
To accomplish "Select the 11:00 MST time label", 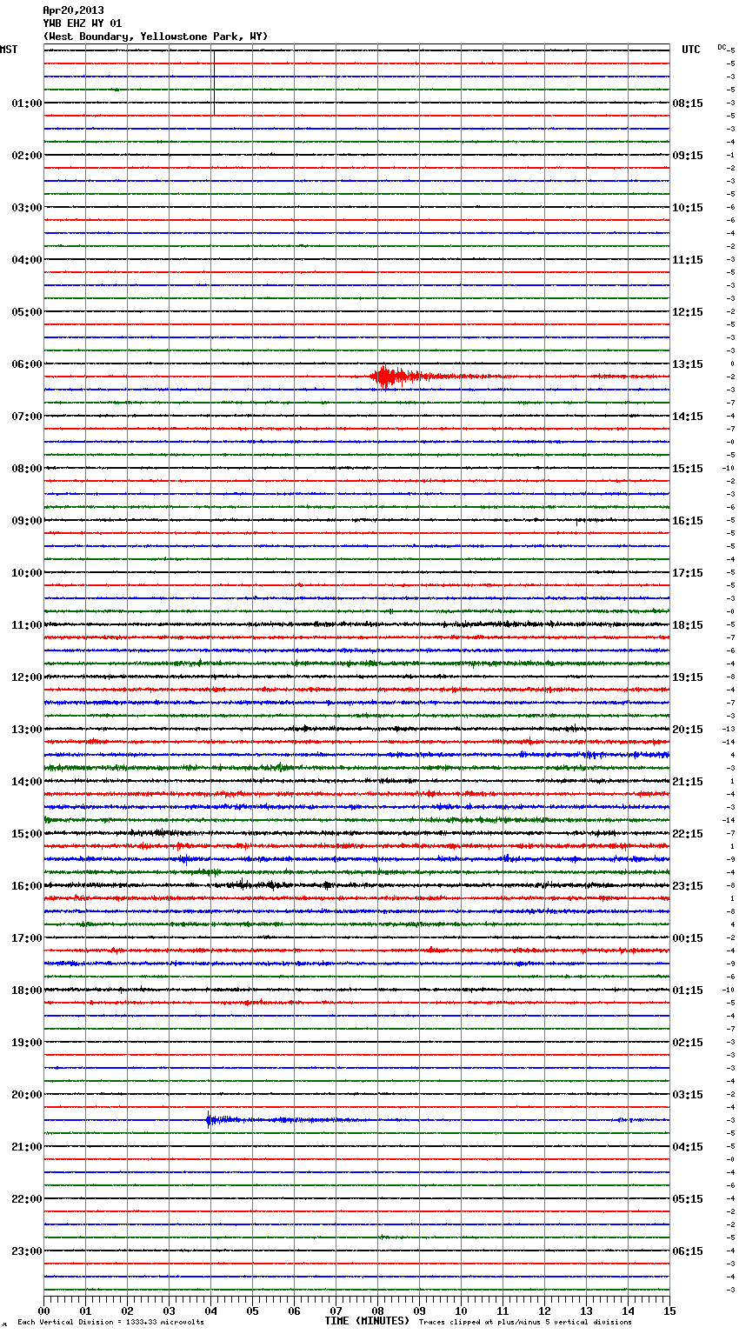I will pyautogui.click(x=26, y=625).
